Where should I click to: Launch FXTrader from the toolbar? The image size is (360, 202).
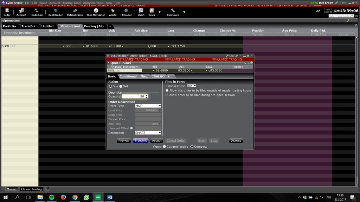(126, 12)
